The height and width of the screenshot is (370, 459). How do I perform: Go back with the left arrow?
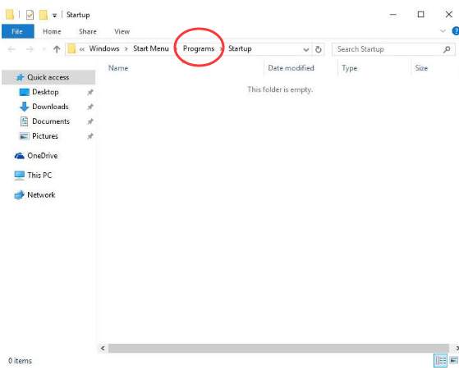[x=11, y=49]
